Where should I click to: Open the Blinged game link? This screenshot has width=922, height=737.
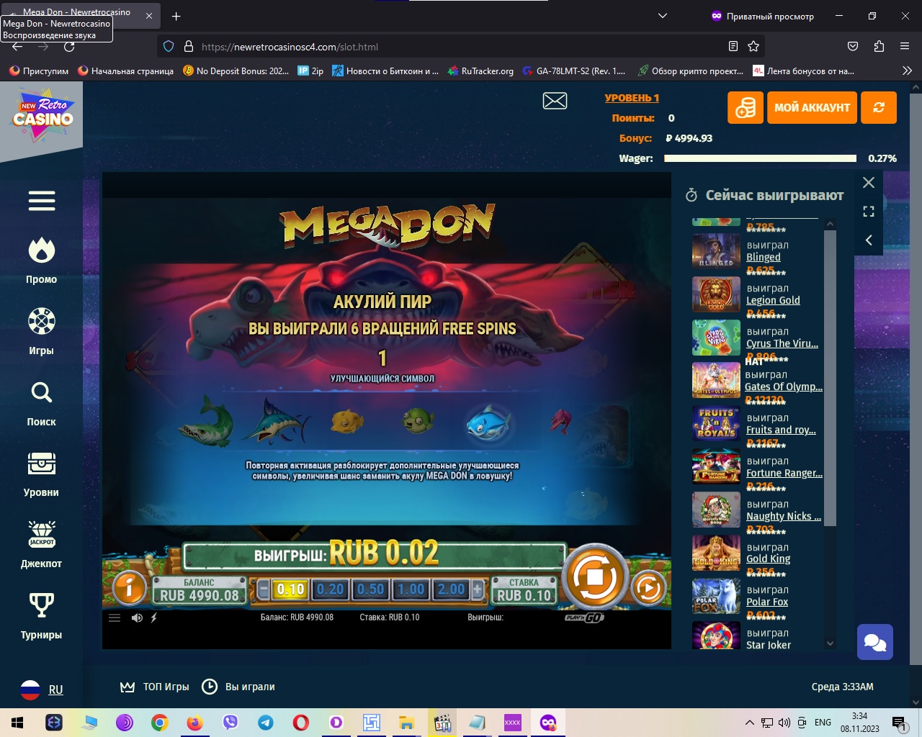click(763, 257)
